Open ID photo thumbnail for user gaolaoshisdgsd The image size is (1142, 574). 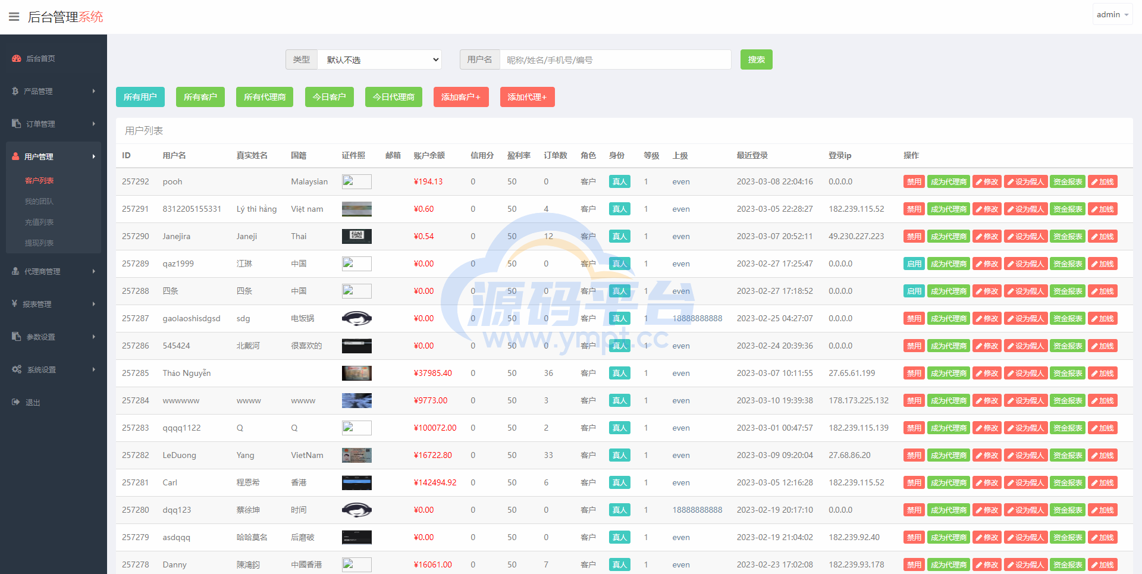tap(357, 318)
